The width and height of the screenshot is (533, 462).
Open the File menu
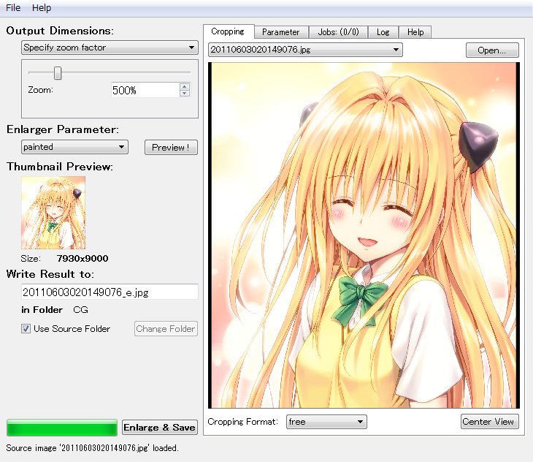(x=13, y=7)
